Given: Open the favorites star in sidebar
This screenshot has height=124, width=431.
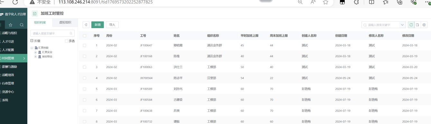Looking at the screenshot, I should point(10,25).
